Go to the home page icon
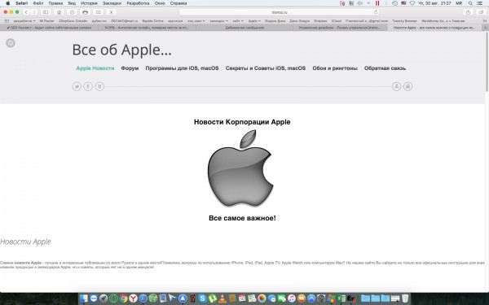489x305 pixels. [x=59, y=12]
